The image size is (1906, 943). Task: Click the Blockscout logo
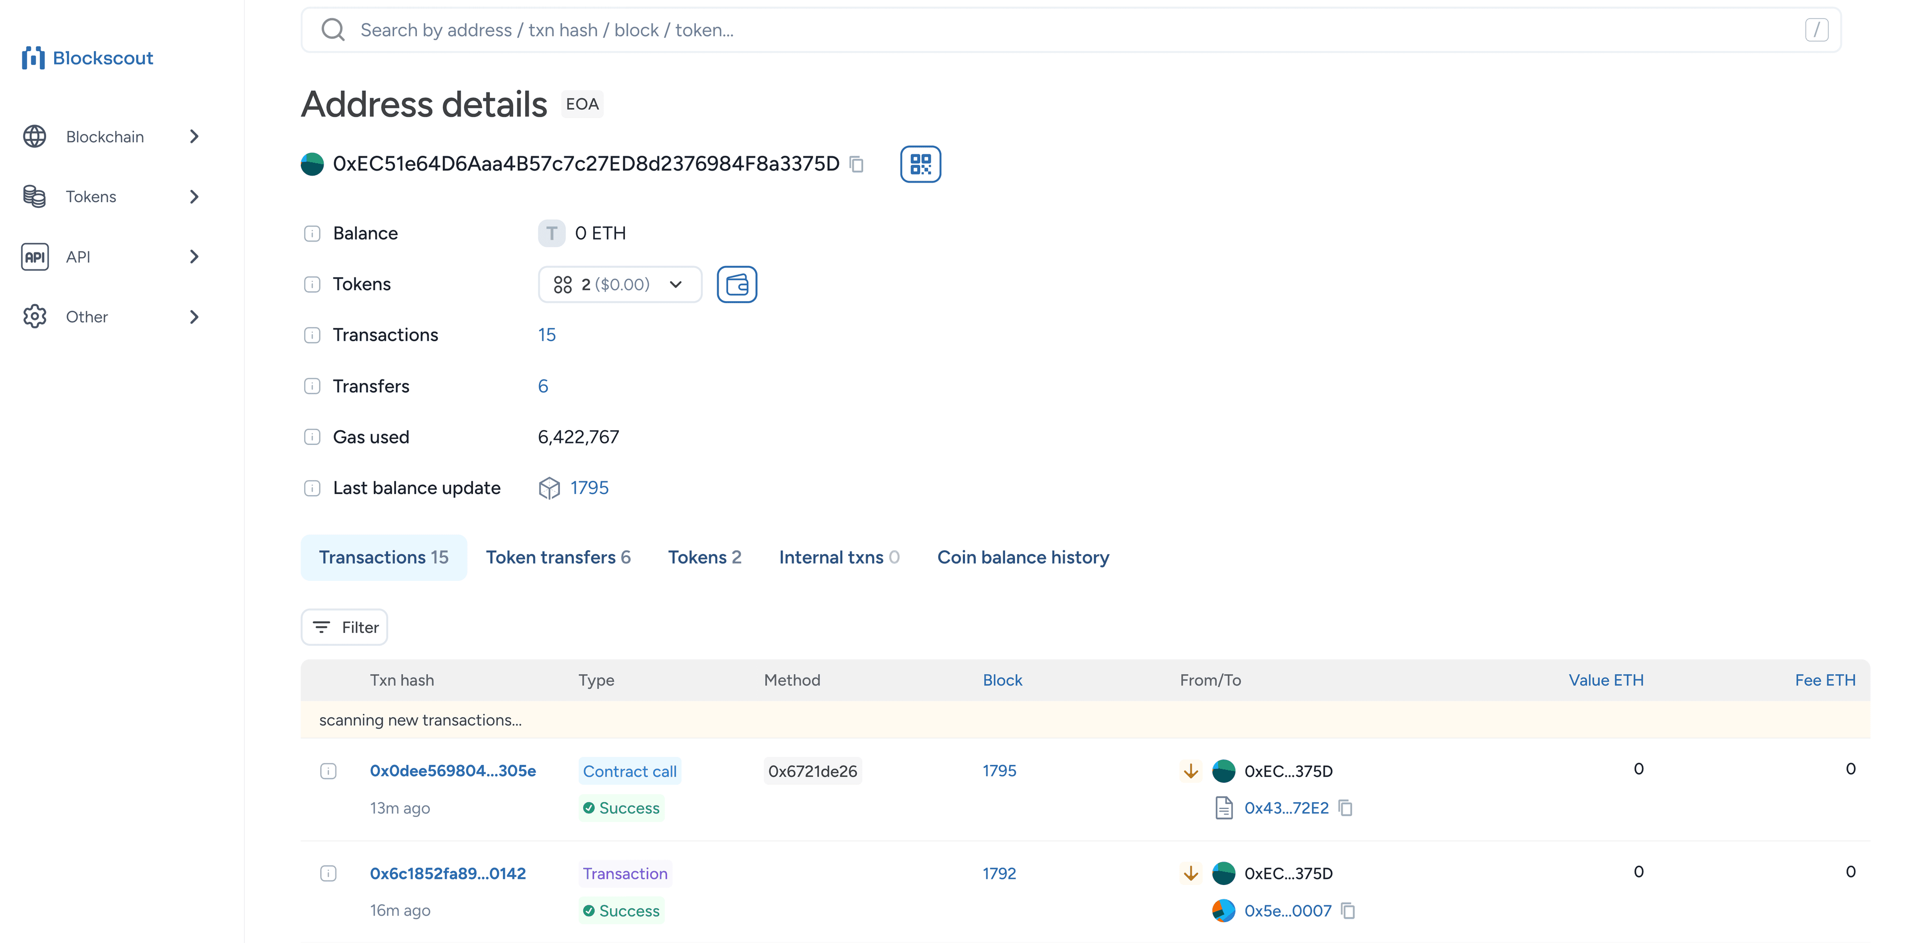click(87, 58)
